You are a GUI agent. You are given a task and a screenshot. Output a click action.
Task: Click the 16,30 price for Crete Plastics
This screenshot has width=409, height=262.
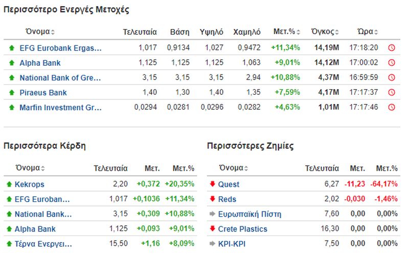330,229
